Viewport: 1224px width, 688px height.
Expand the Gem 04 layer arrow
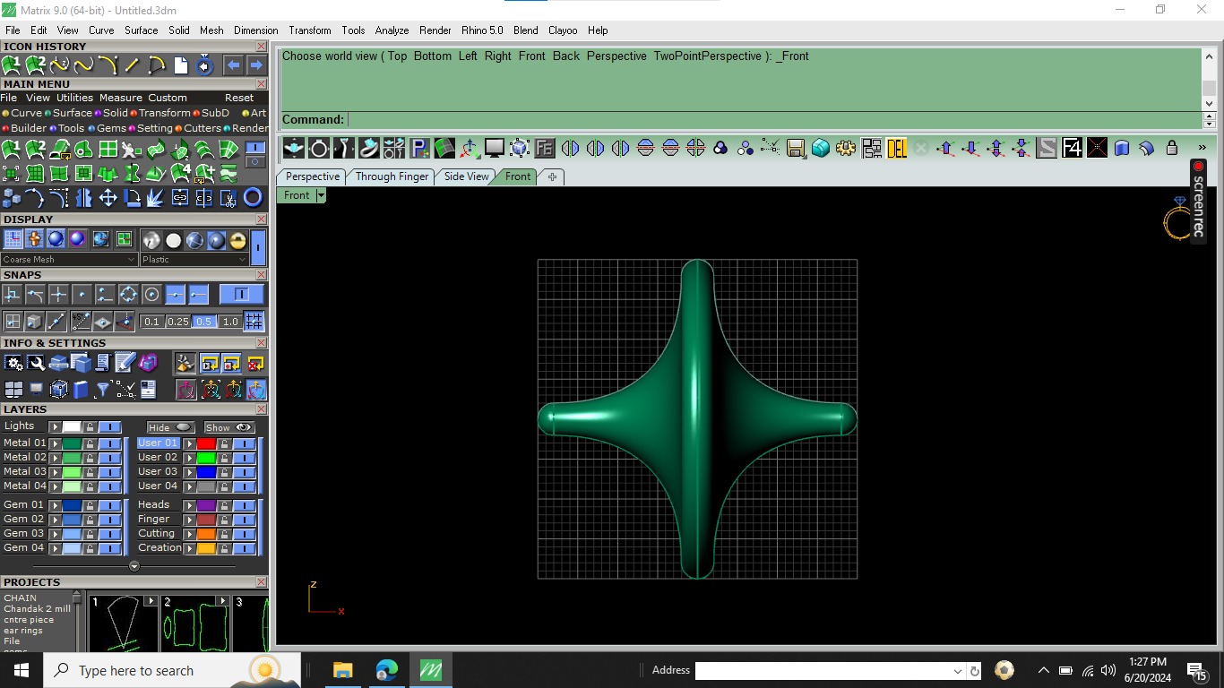55,548
